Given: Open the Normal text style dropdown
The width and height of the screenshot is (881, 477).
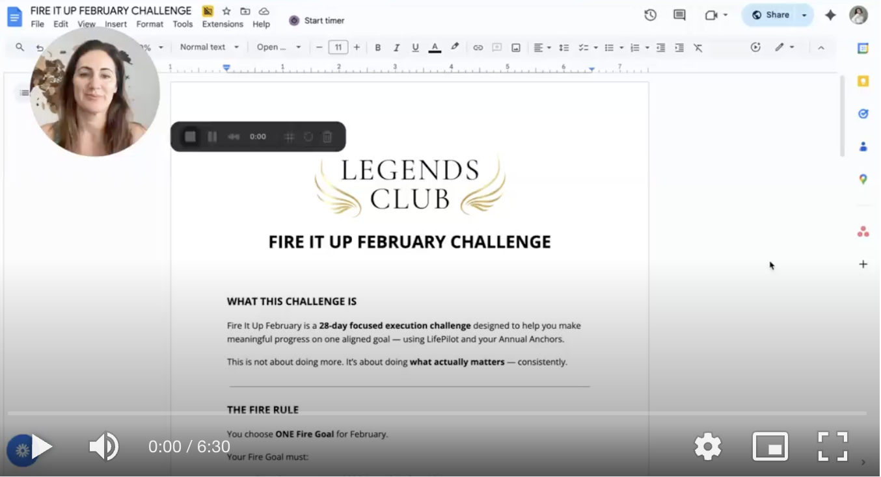Looking at the screenshot, I should (210, 47).
